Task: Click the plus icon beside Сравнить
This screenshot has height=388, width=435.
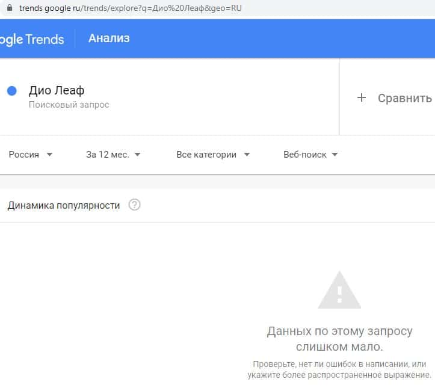Action: pos(362,97)
